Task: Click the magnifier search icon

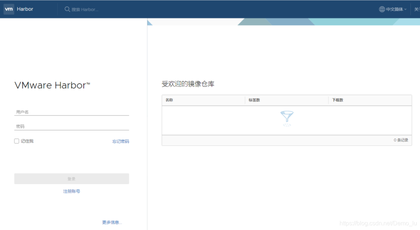Action: click(67, 9)
